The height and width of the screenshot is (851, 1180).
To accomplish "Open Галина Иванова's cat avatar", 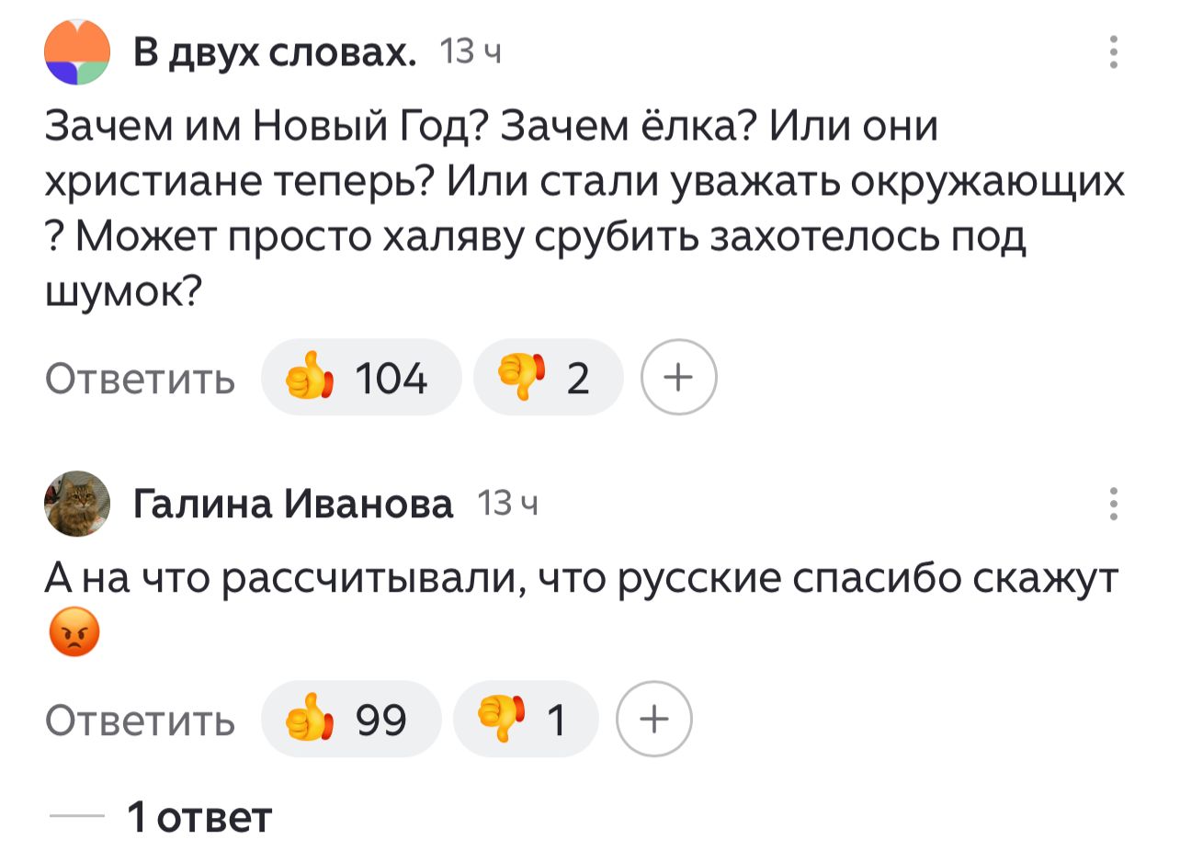I will (x=77, y=504).
